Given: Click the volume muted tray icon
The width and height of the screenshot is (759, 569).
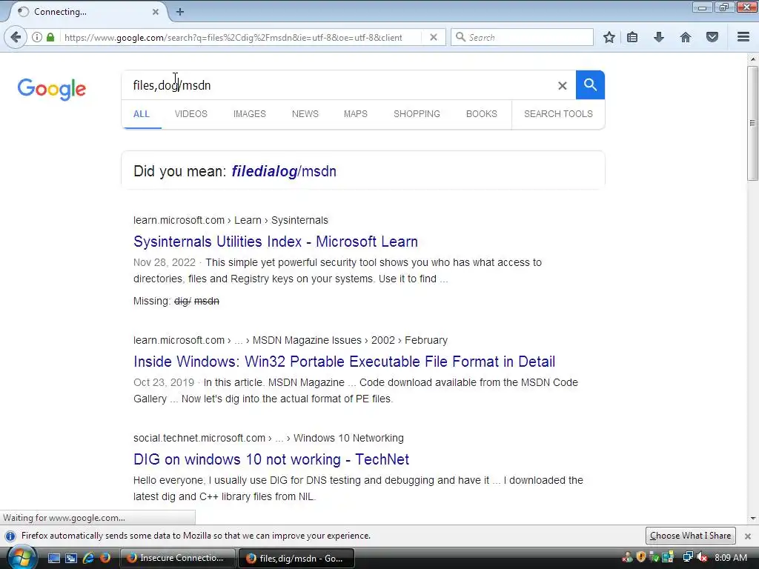Looking at the screenshot, I should 702,557.
